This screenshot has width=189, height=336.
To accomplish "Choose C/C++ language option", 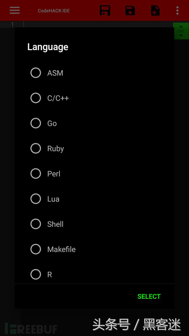I will click(x=36, y=98).
